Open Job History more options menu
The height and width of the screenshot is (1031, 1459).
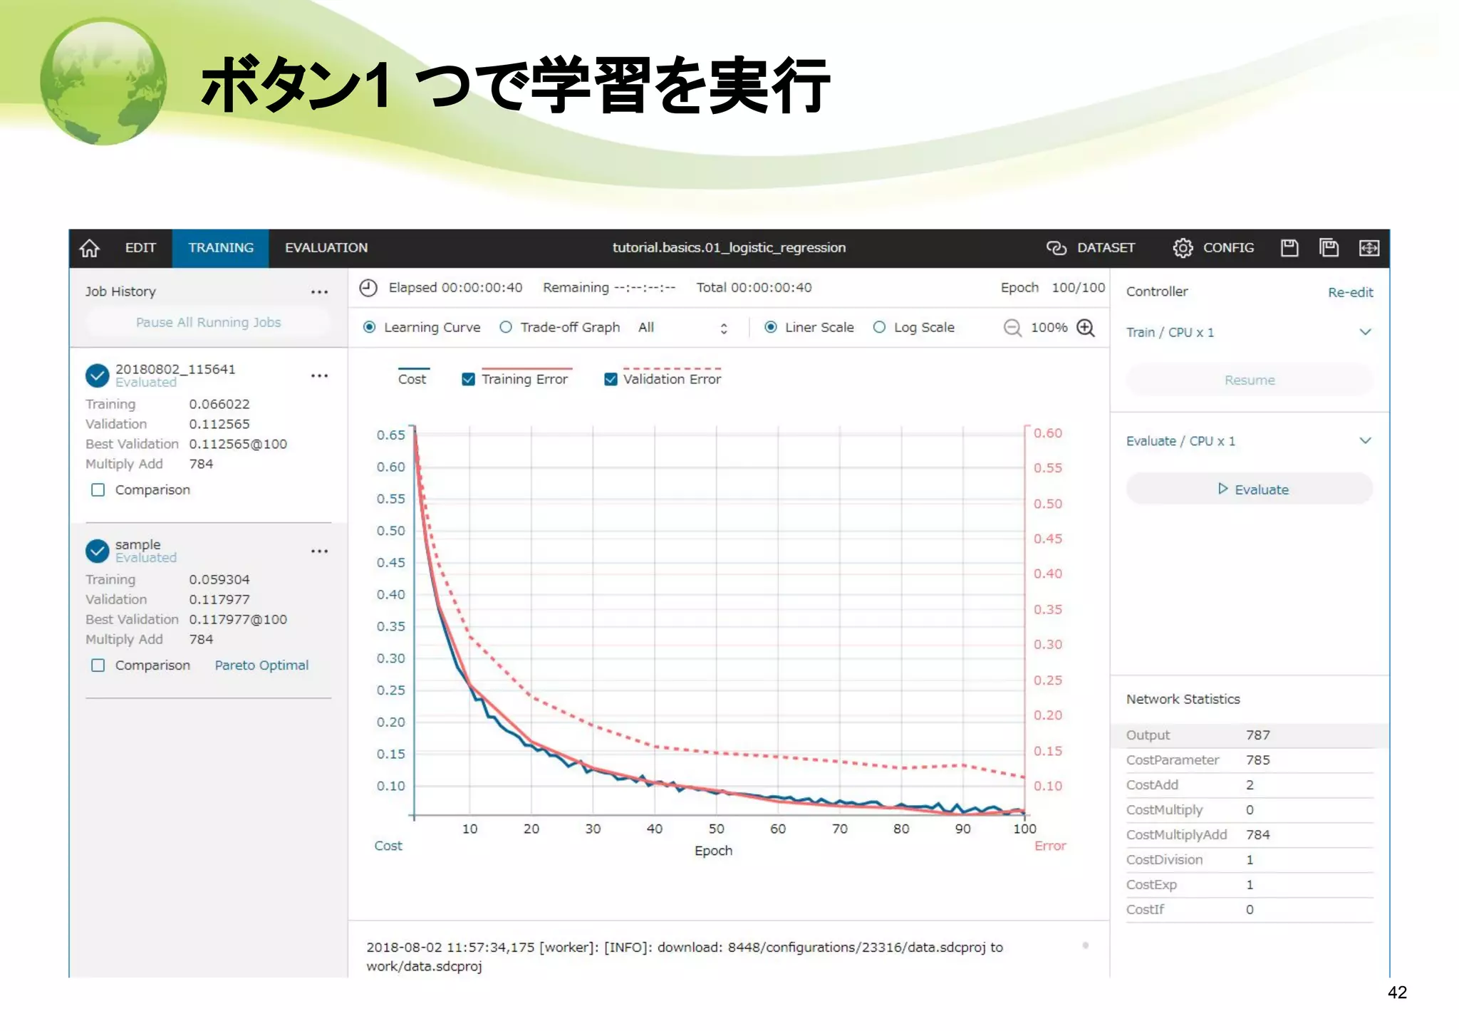(x=319, y=292)
